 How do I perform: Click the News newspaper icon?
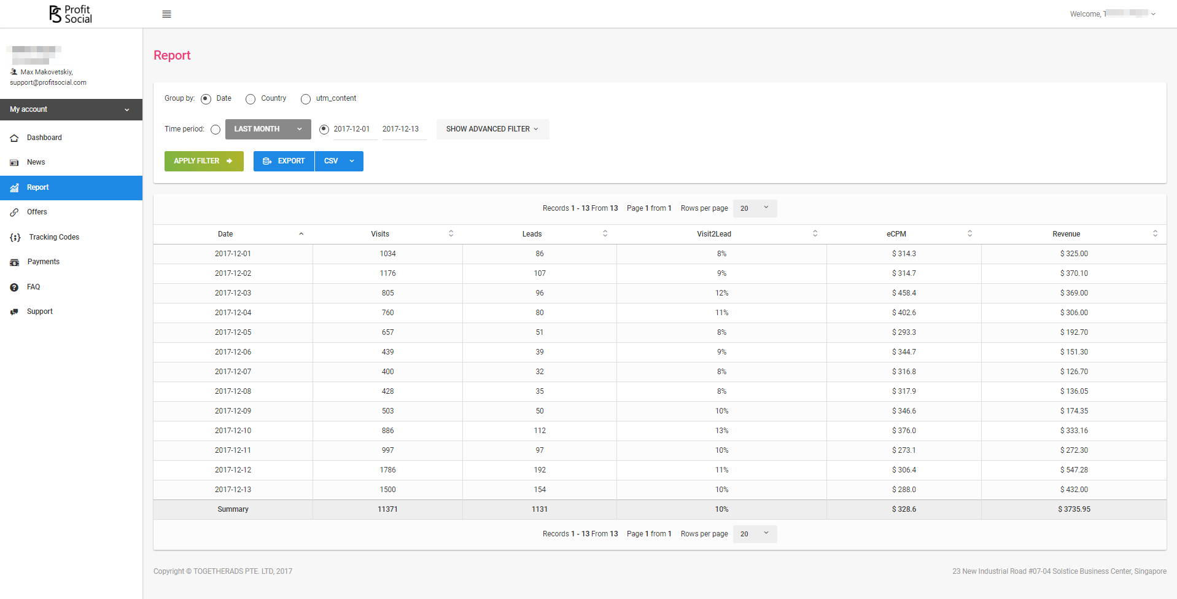15,163
